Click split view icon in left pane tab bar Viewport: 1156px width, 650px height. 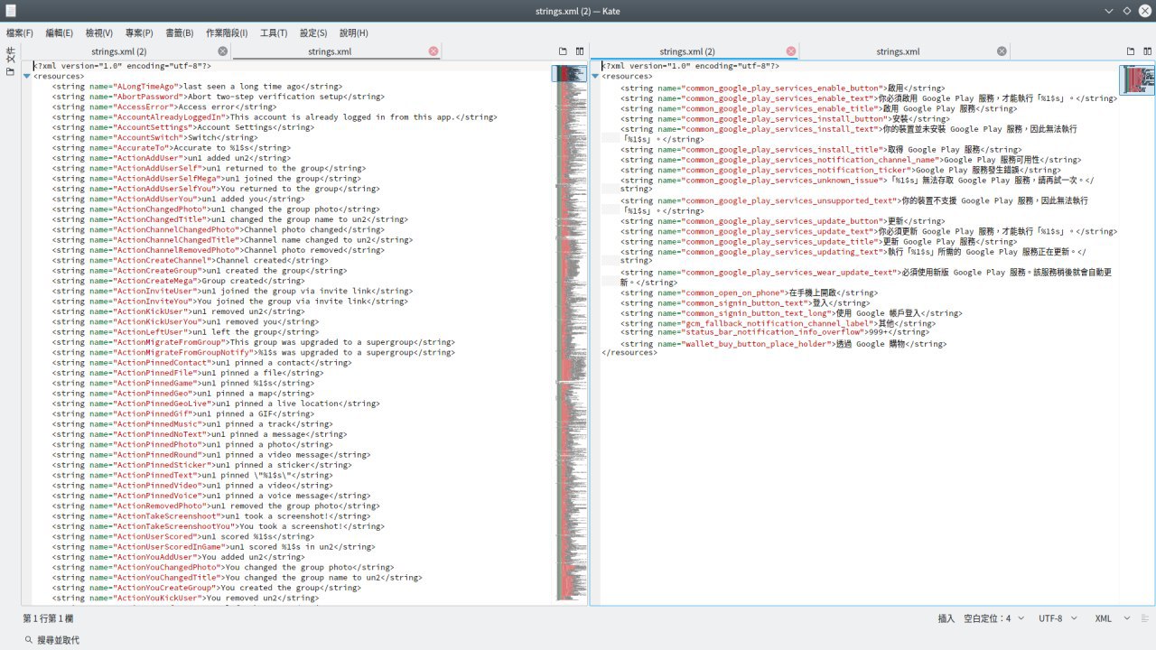point(580,51)
